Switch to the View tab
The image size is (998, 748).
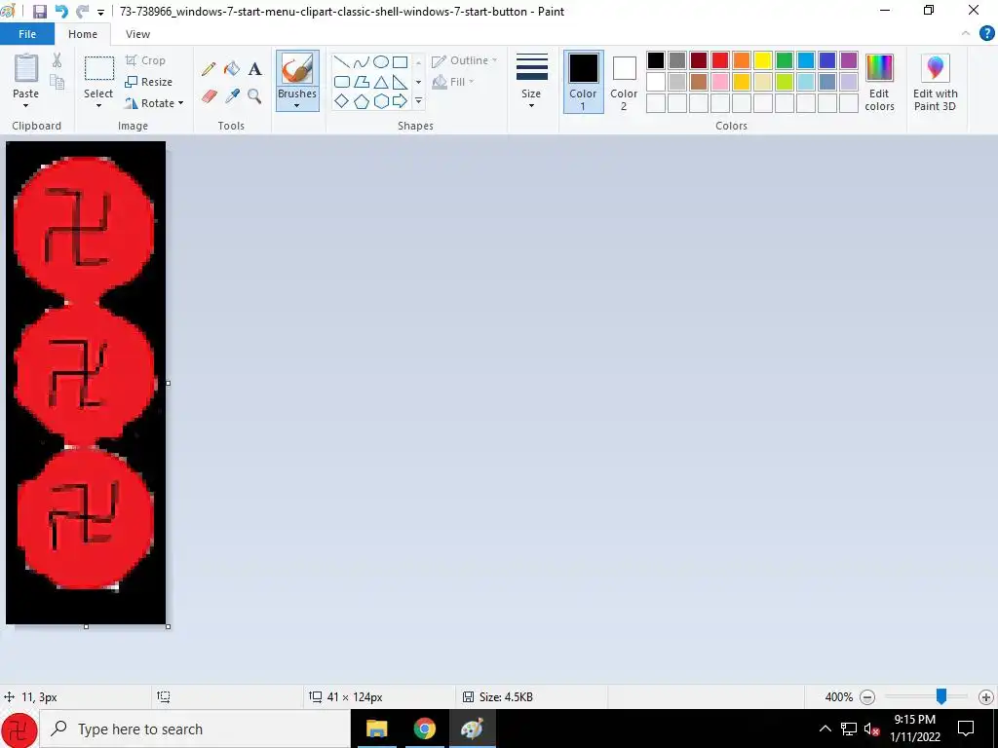(x=137, y=34)
